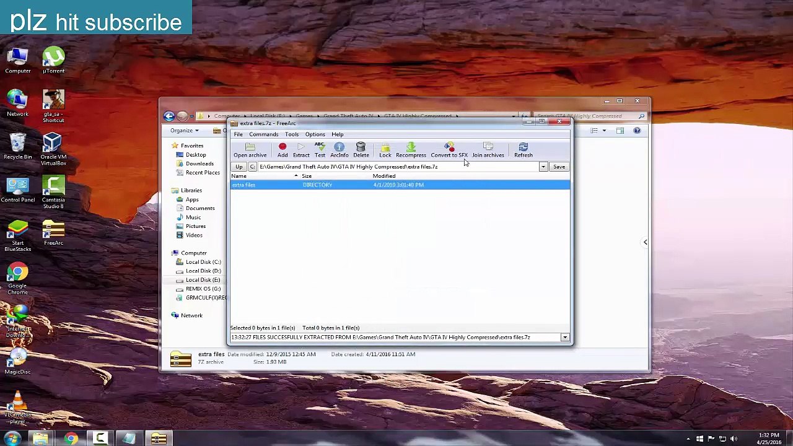
Task: Select the gta_sa Shortcut desktop icon
Action: pyautogui.click(x=53, y=107)
